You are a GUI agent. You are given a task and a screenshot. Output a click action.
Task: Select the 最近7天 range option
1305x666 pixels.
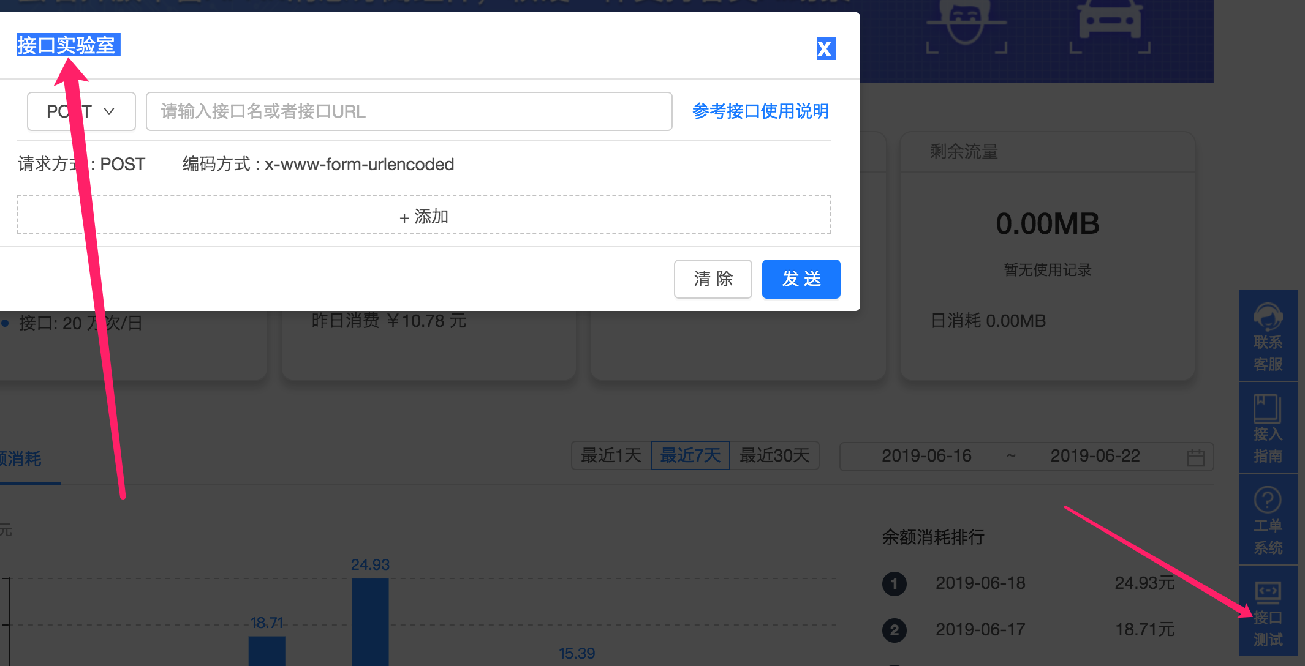point(690,455)
